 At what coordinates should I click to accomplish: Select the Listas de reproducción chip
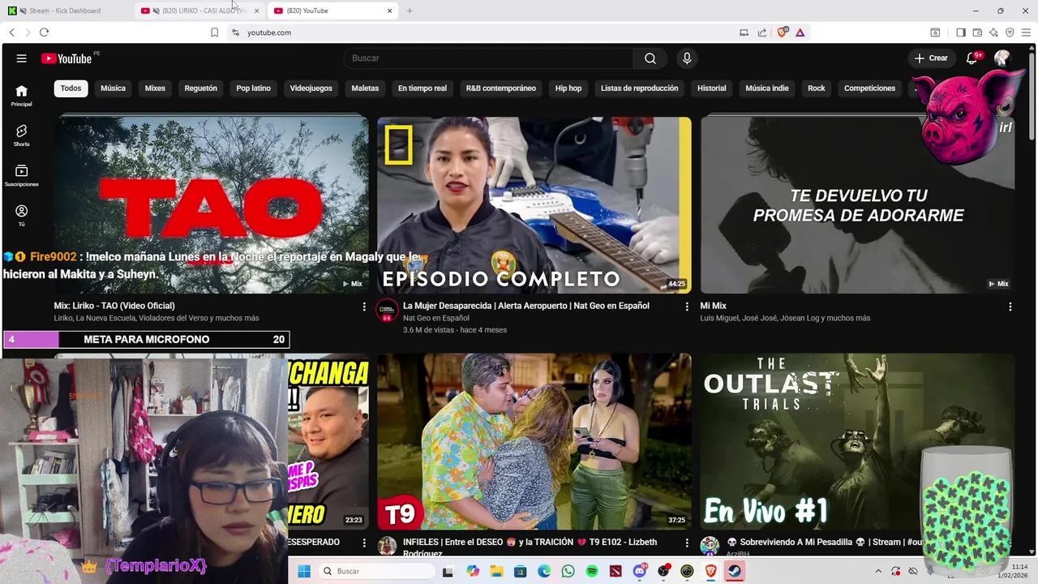639,88
